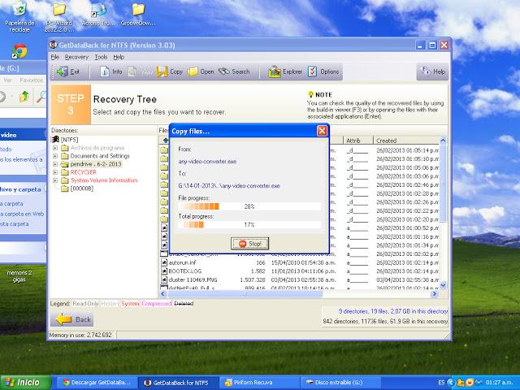Click the Back button
Image resolution: width=520 pixels, height=390 pixels.
point(72,319)
